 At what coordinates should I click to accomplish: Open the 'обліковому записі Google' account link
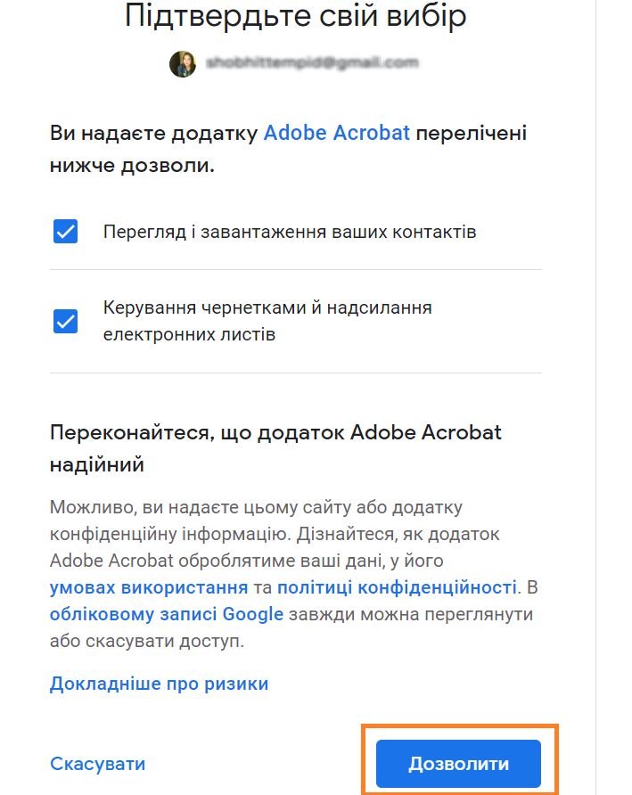pos(167,614)
